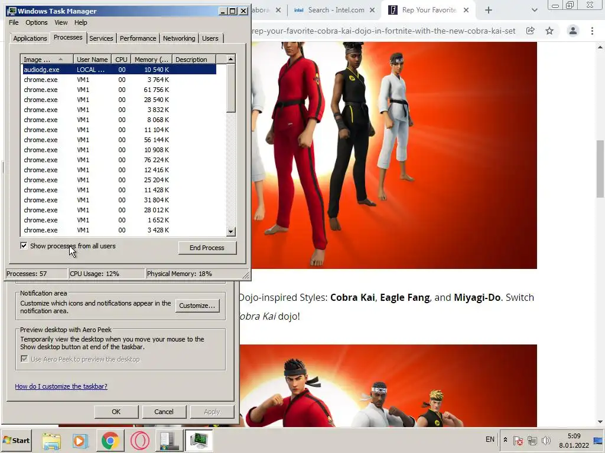Click the process list scrollbar thumb
Image resolution: width=605 pixels, height=453 pixels.
click(x=231, y=88)
